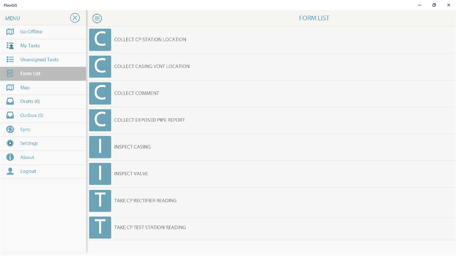The width and height of the screenshot is (456, 256).
Task: Open Outbox (0) from the menu
Action: pyautogui.click(x=43, y=116)
